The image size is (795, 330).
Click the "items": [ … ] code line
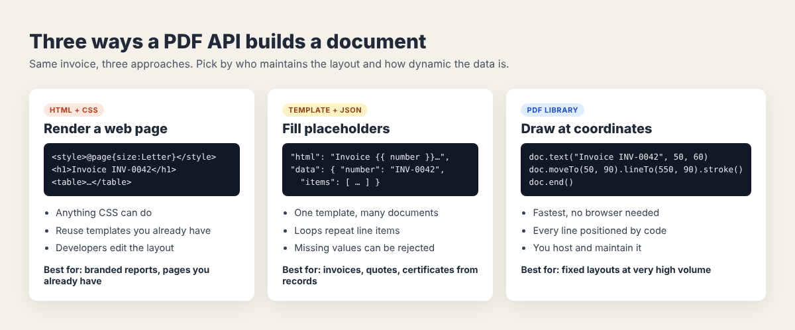pyautogui.click(x=340, y=182)
